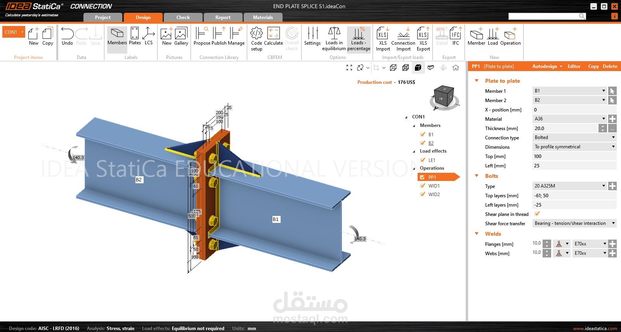
Task: Toggle Shear plane in thread checkbox
Action: click(x=537, y=214)
